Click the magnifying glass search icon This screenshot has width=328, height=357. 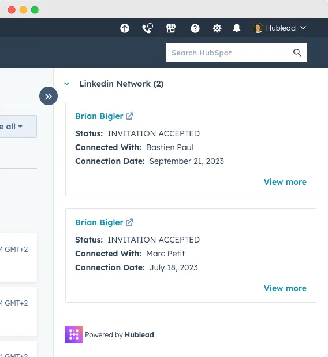click(297, 53)
